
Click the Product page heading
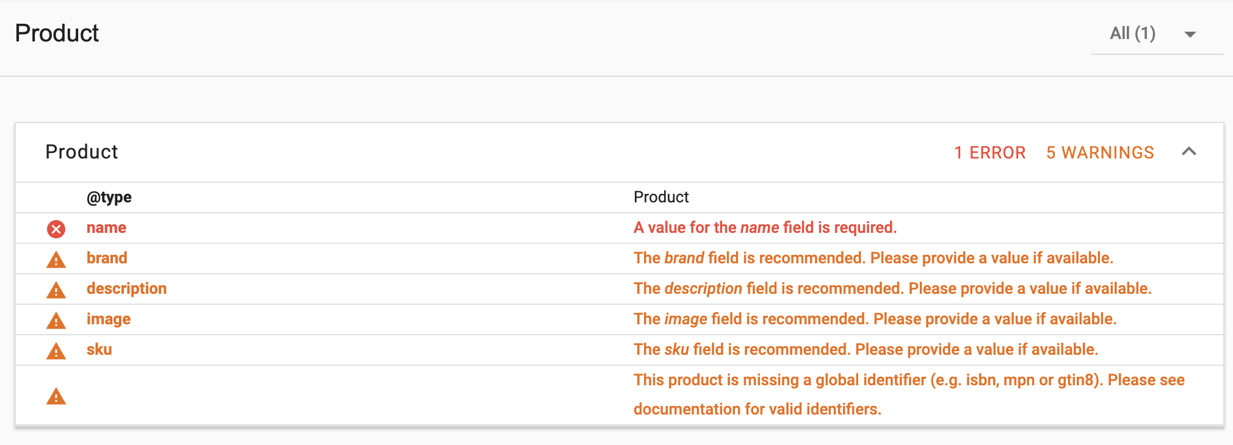57,33
